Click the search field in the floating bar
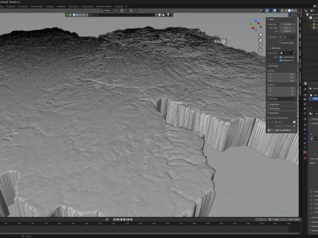The image size is (318, 238). click(x=122, y=15)
